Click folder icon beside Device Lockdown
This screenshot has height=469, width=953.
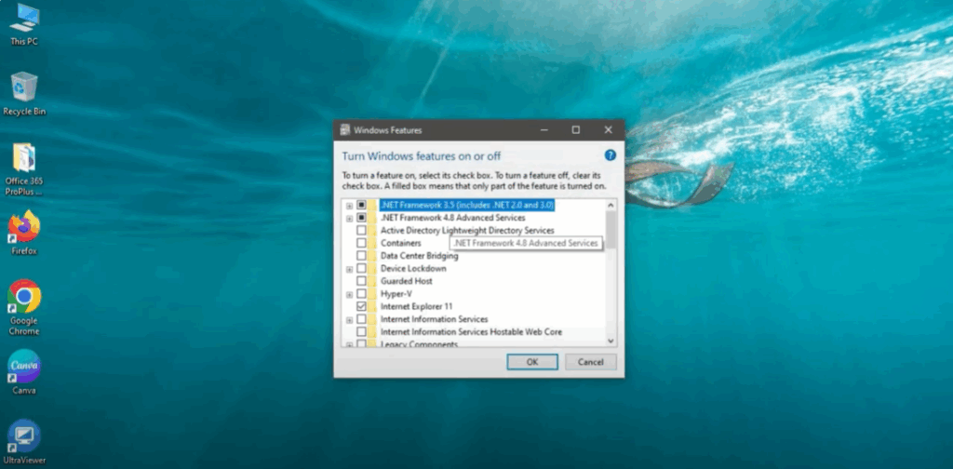[372, 269]
